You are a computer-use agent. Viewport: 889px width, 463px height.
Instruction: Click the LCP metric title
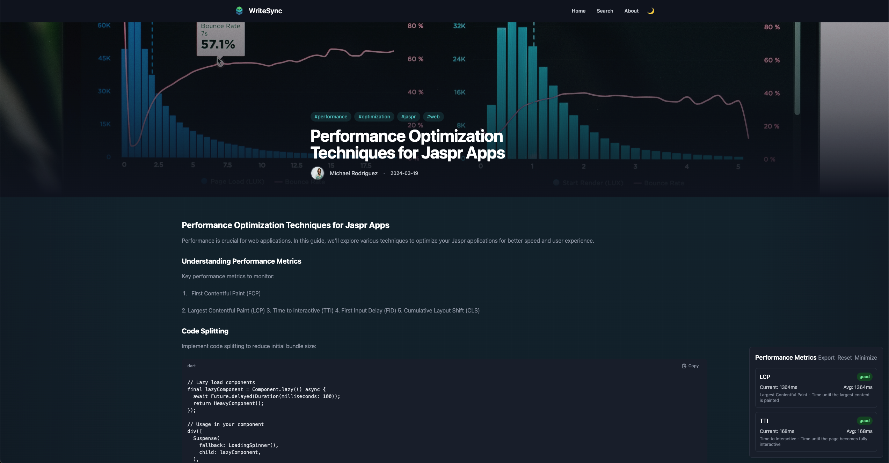click(x=765, y=377)
